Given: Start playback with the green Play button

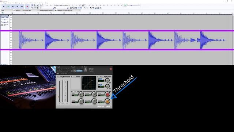Looking at the screenshot, I should [8, 7].
